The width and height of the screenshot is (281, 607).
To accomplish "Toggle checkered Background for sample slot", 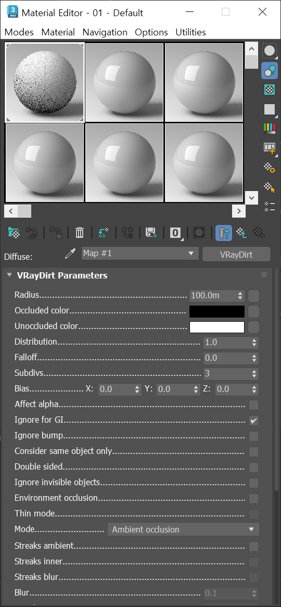I will coord(270,90).
